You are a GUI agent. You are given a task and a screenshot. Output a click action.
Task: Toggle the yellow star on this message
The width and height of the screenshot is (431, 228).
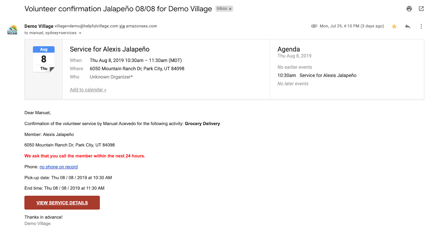click(394, 26)
